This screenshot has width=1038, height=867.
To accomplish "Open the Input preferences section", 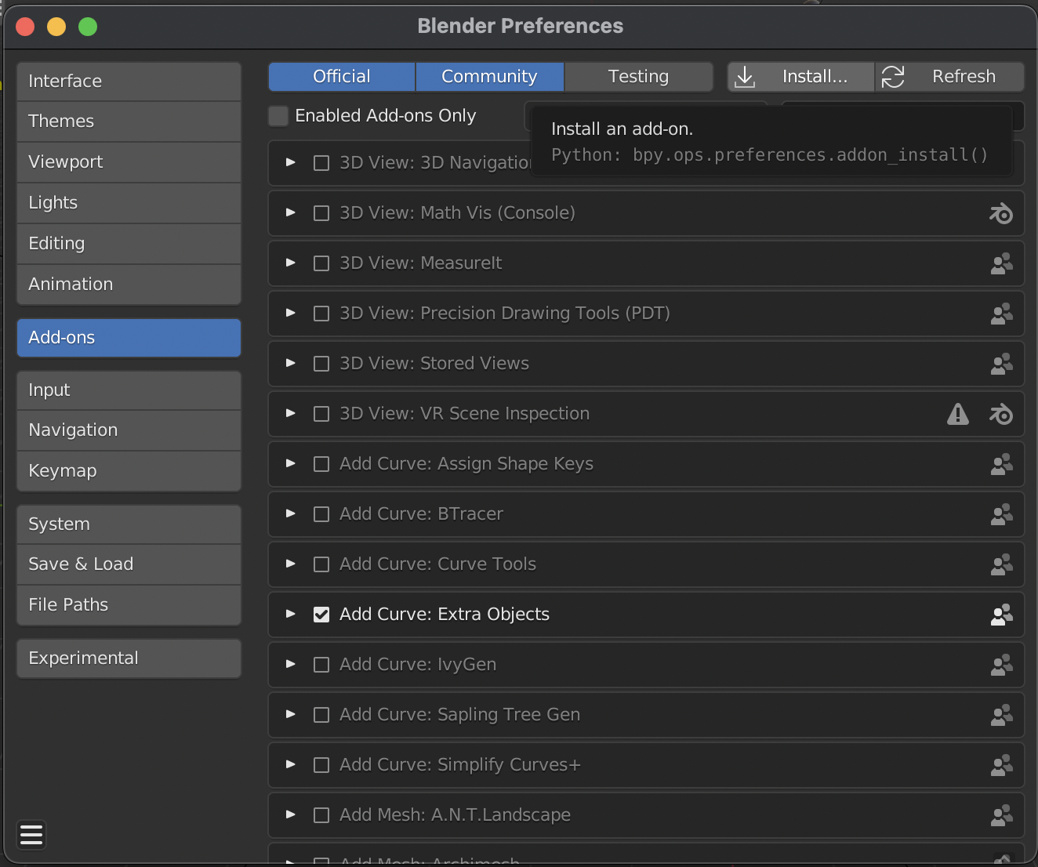I will coord(129,390).
